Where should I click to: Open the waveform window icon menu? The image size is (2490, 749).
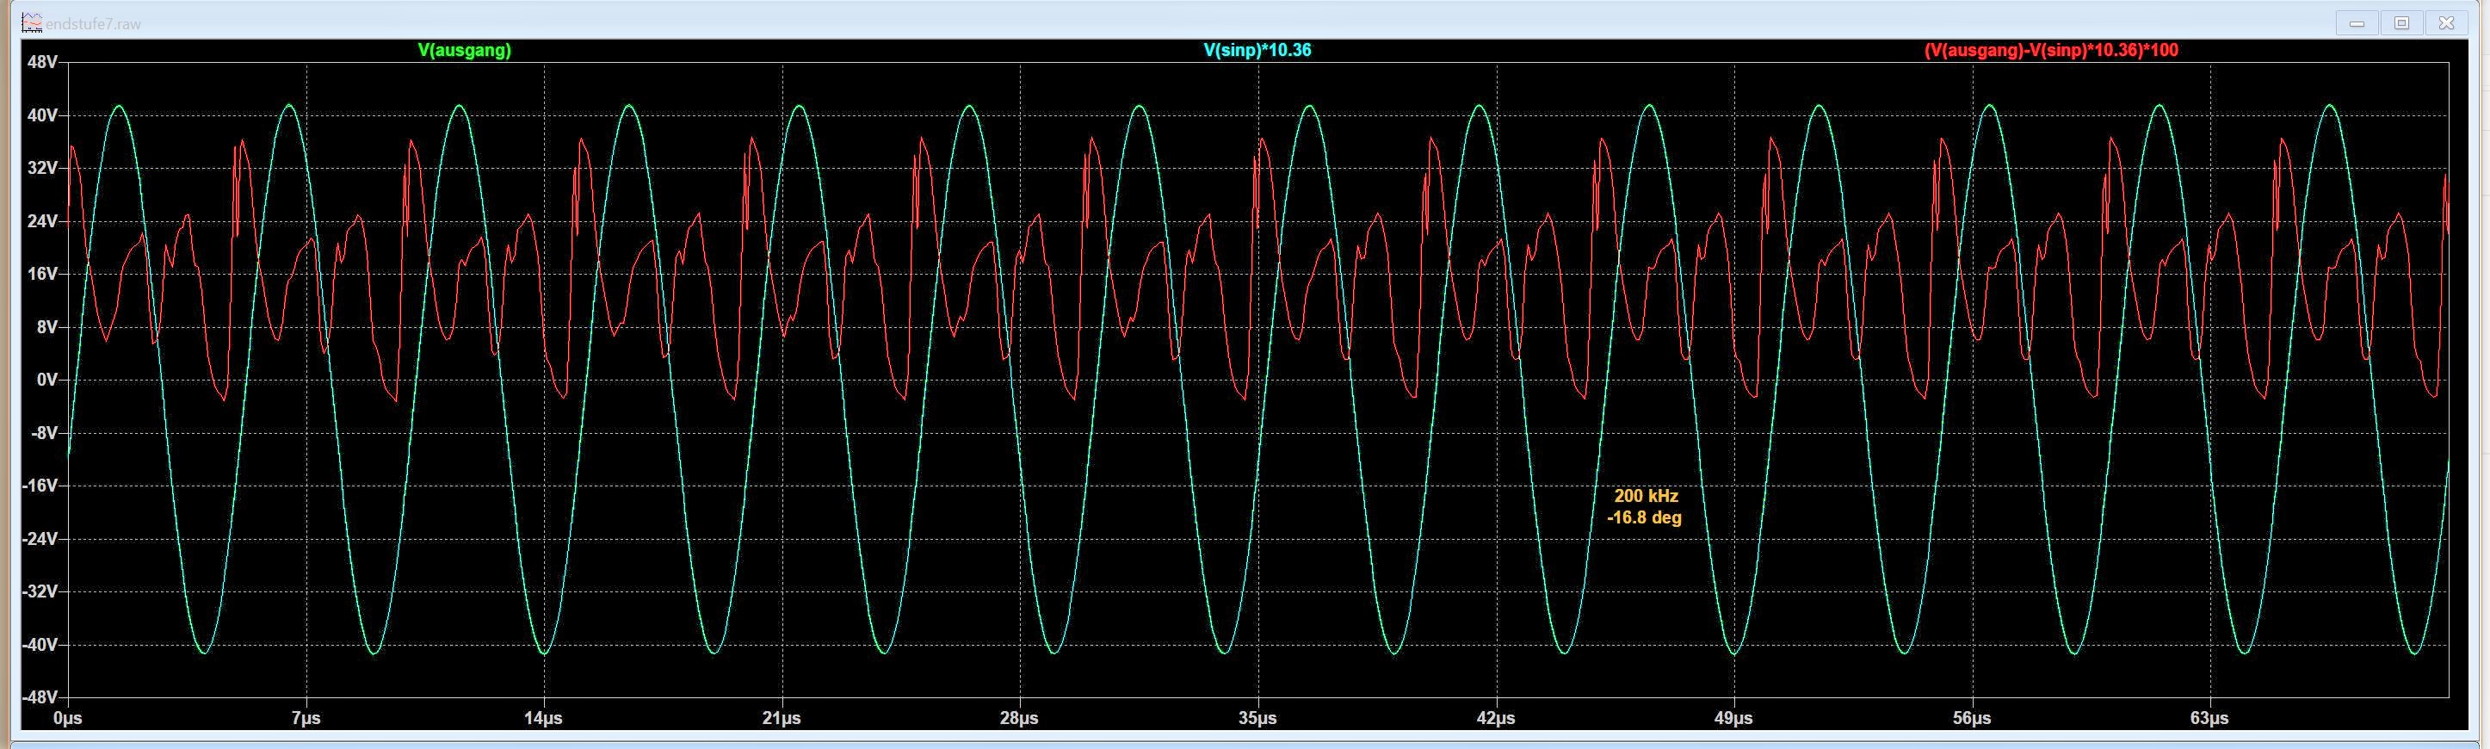click(32, 22)
